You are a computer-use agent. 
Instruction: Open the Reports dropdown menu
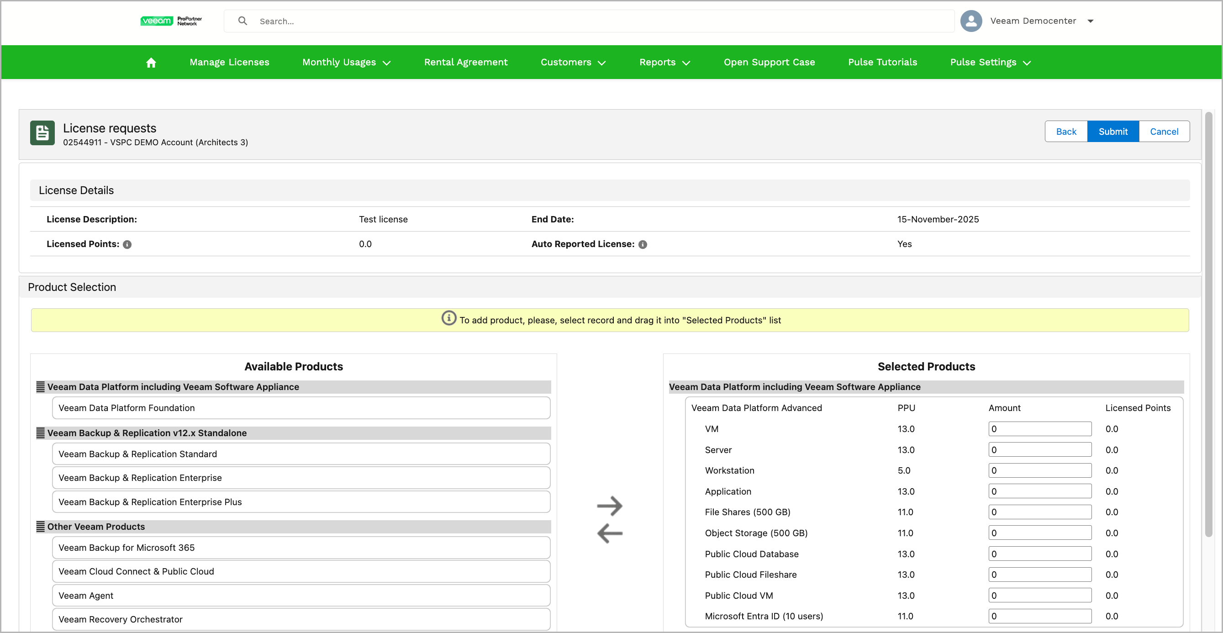664,62
